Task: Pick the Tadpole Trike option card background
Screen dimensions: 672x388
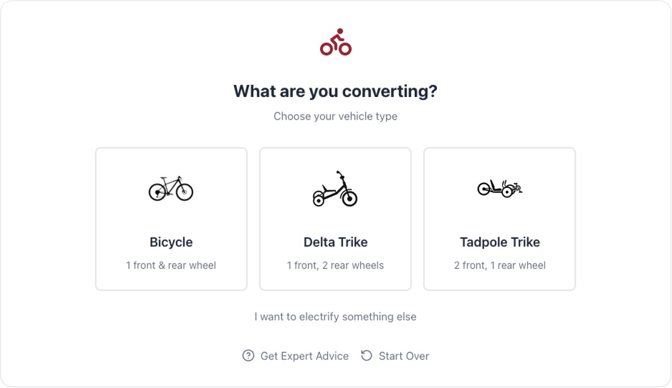Action: click(500, 219)
